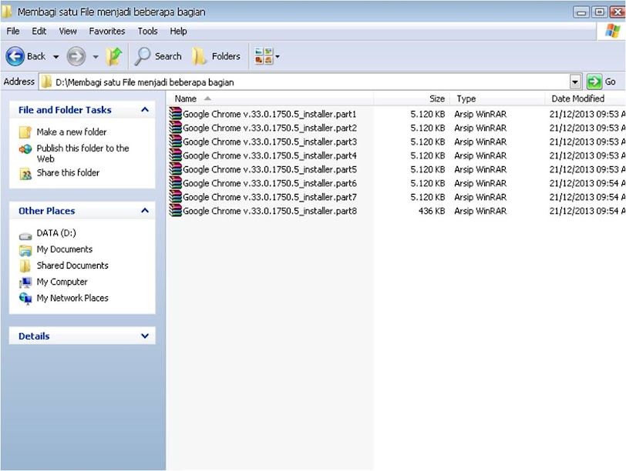Open the Search magnifier tool
The image size is (626, 471).
tap(158, 56)
